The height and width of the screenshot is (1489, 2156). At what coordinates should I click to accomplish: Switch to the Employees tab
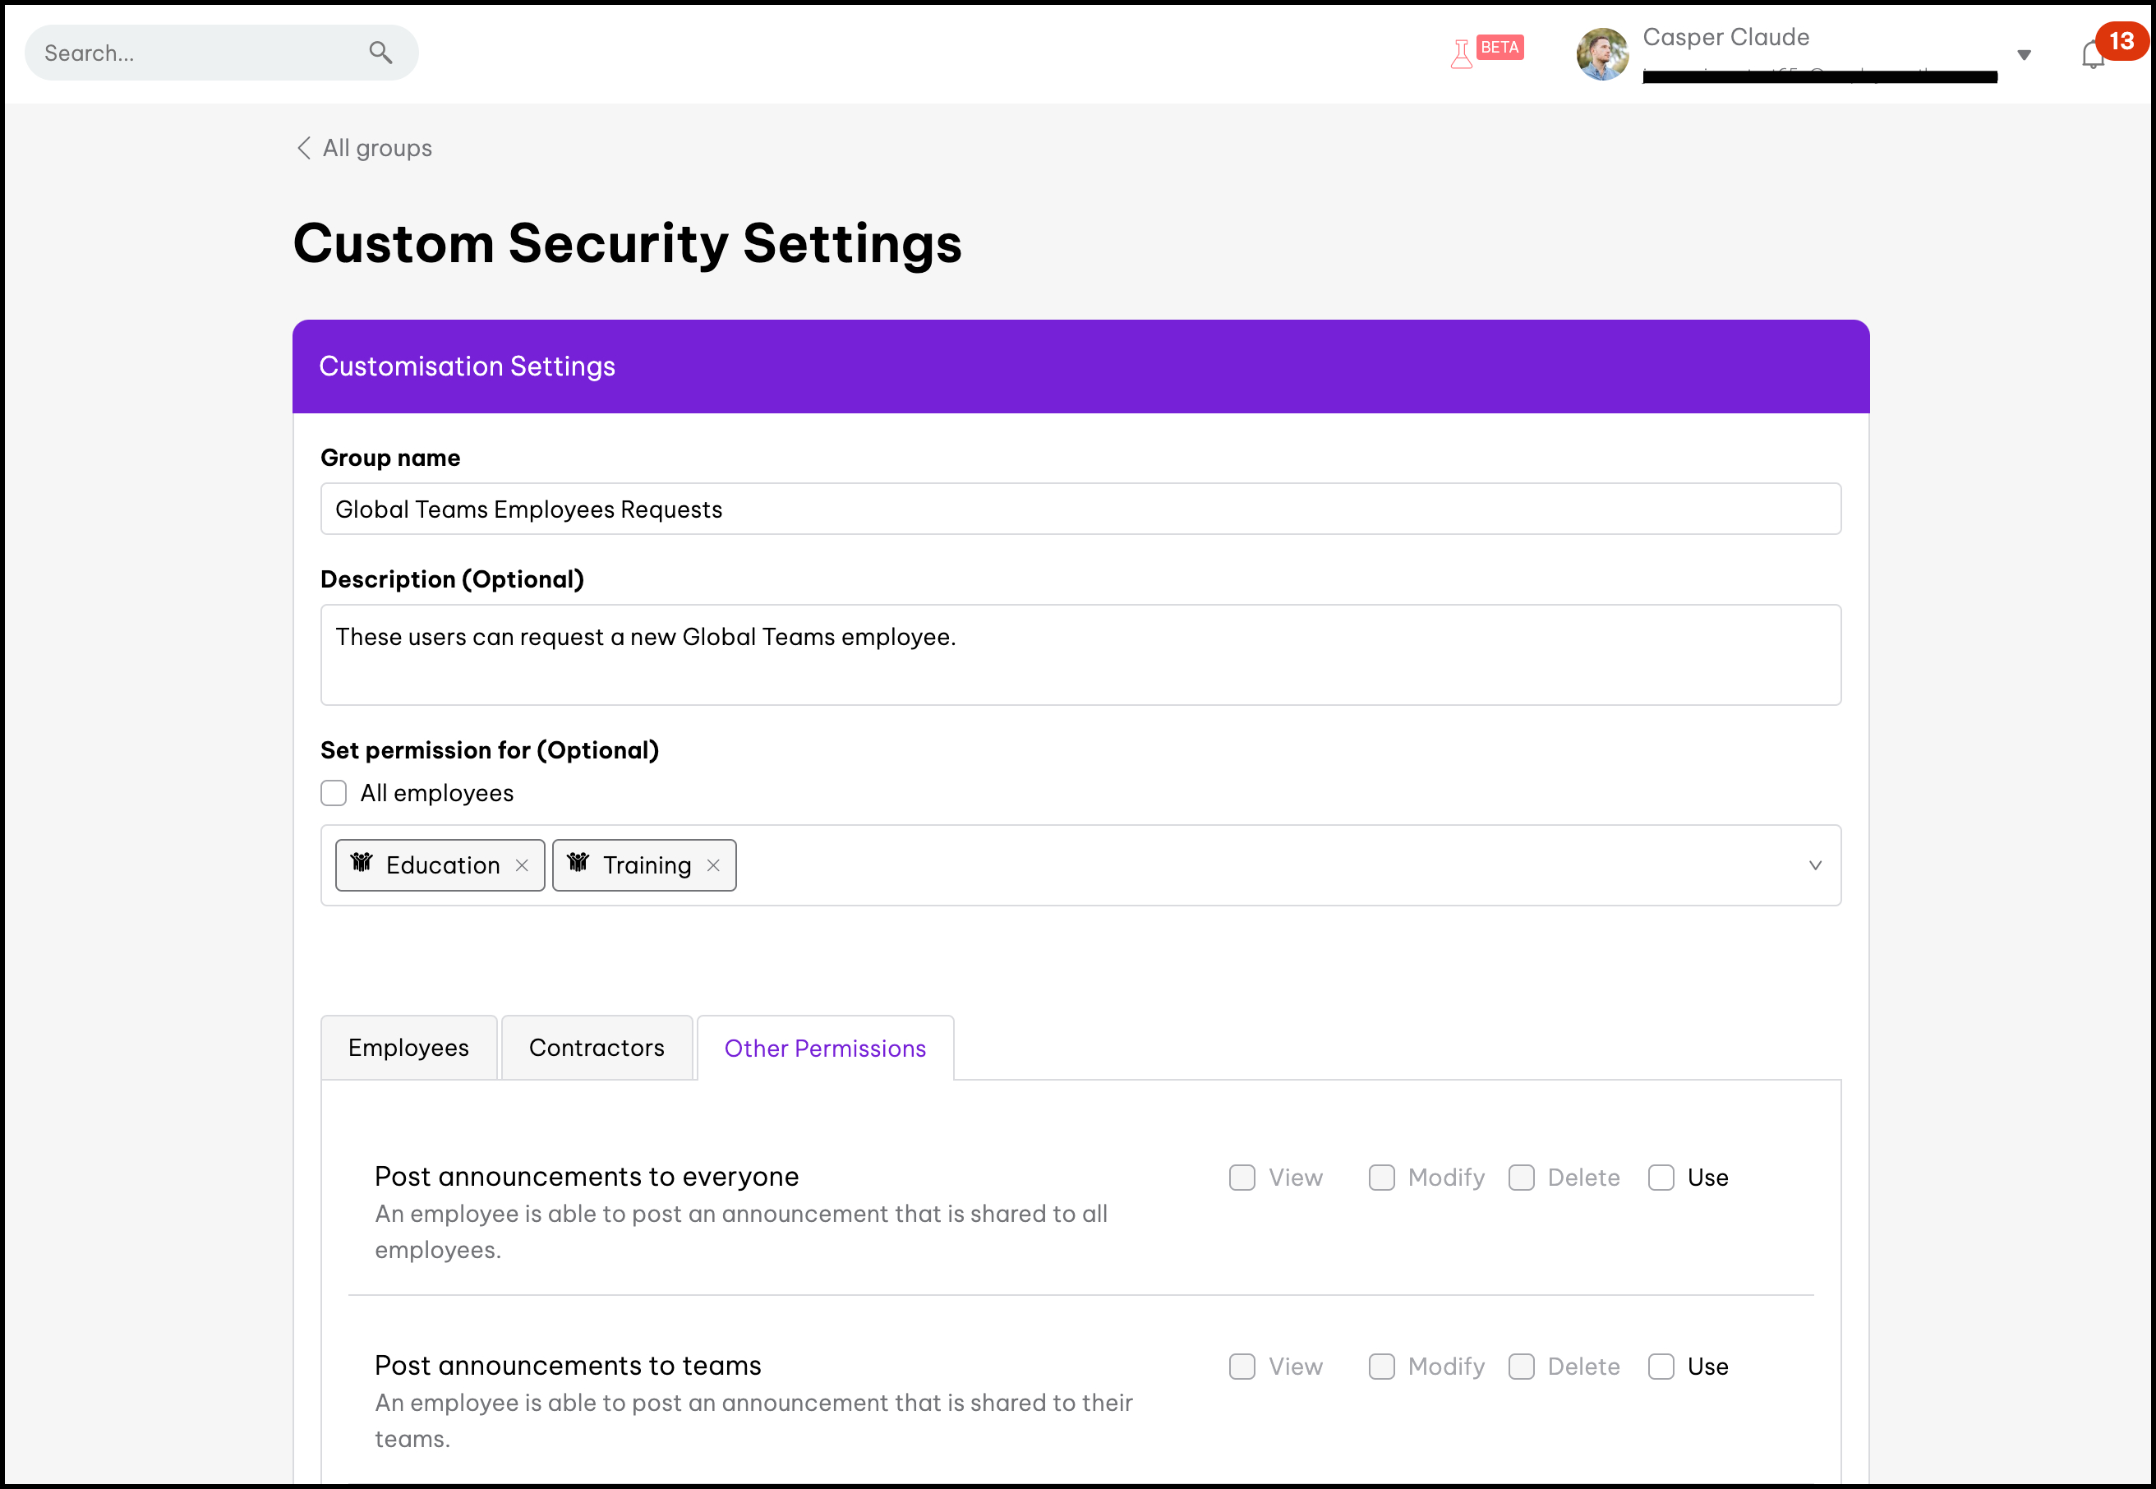click(408, 1048)
